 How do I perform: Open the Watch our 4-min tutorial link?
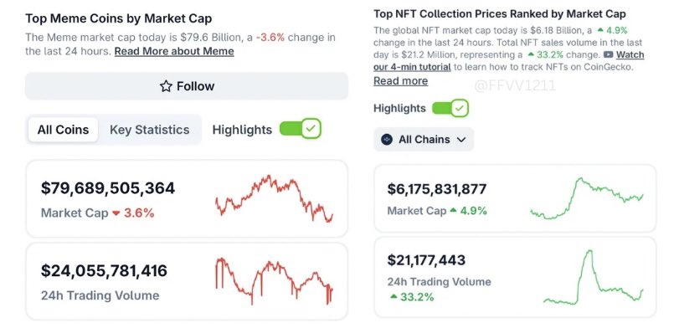tap(509, 60)
